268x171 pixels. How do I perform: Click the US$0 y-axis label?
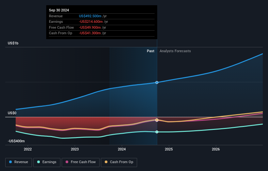[x=12, y=113]
